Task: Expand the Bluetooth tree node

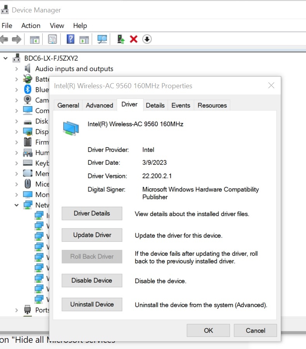Action: pyautogui.click(x=17, y=90)
